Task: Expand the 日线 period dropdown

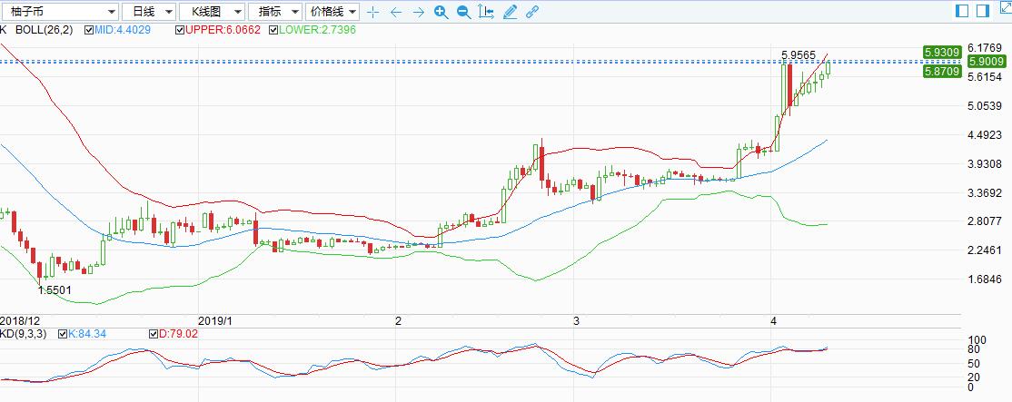Action: (147, 12)
